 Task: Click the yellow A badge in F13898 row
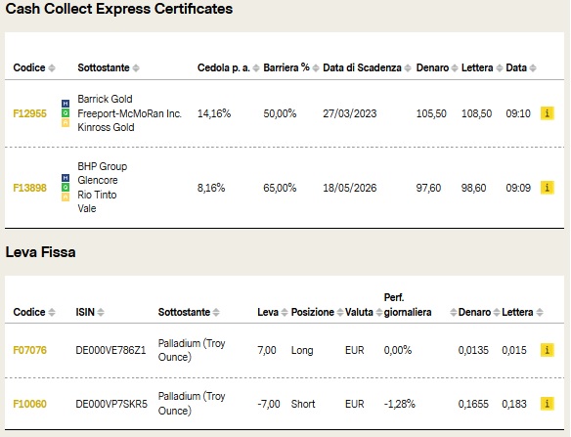click(66, 197)
